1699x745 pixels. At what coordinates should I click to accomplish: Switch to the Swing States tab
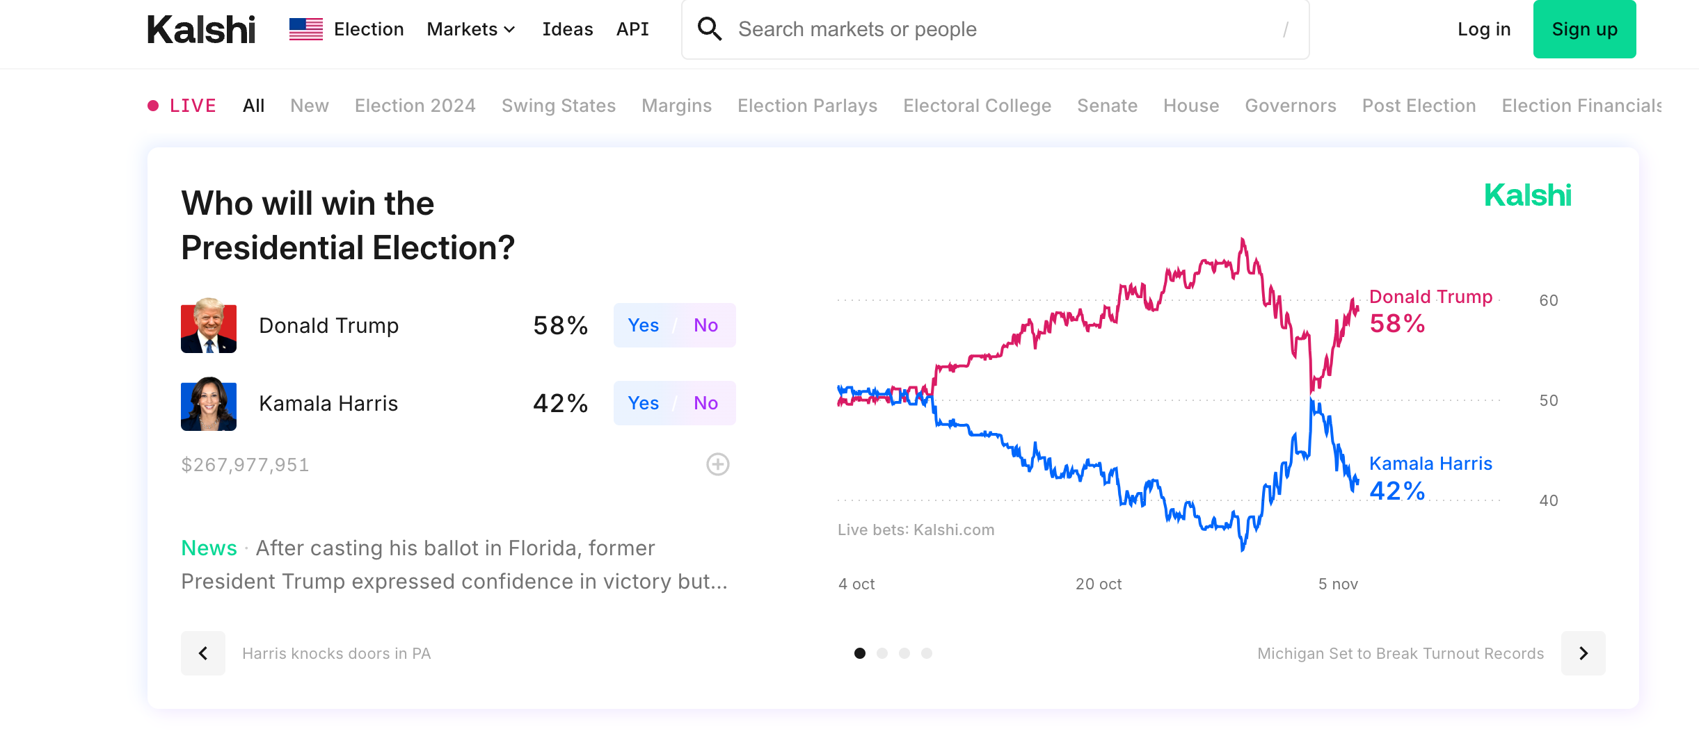[x=559, y=106]
